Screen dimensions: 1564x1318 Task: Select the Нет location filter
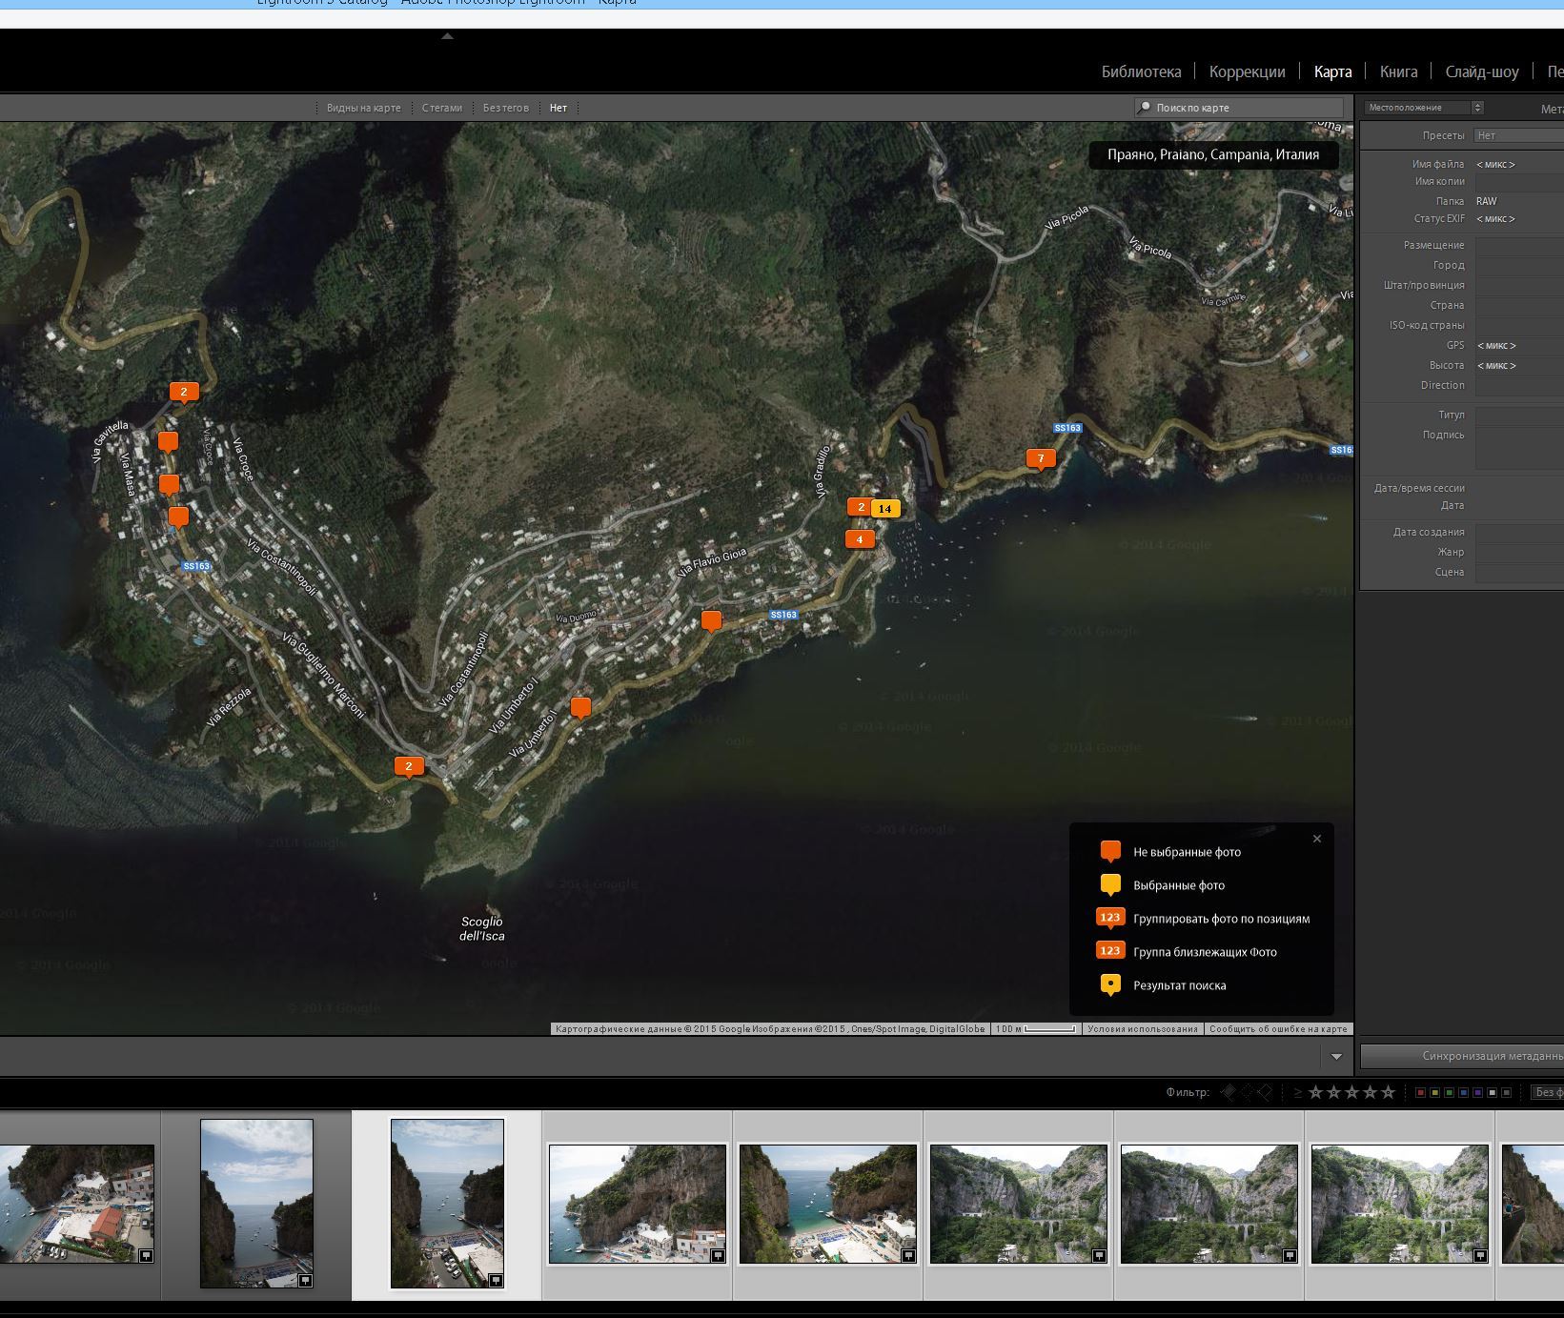click(559, 108)
